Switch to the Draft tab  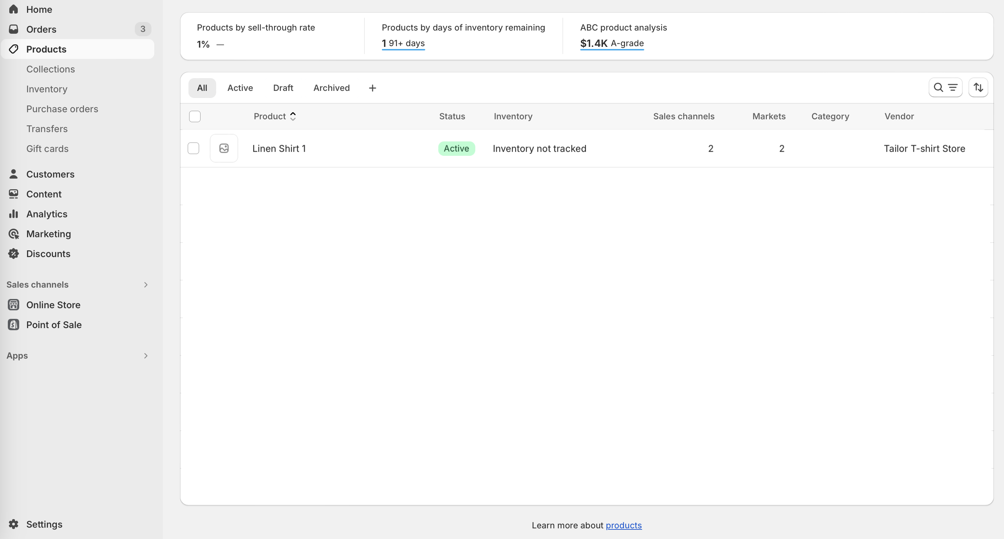283,88
